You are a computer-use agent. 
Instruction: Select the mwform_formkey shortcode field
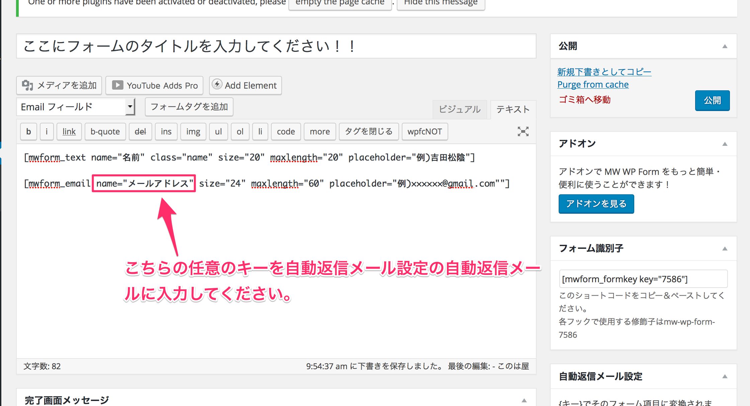click(x=643, y=279)
